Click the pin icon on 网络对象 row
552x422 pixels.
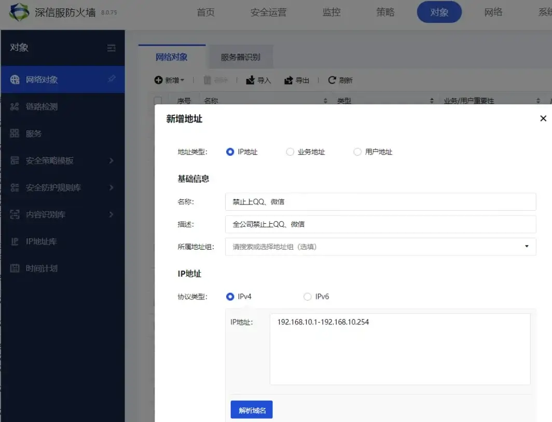point(112,78)
